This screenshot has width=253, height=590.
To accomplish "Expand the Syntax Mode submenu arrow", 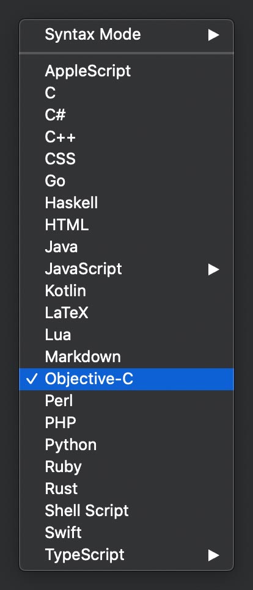I will pyautogui.click(x=213, y=35).
